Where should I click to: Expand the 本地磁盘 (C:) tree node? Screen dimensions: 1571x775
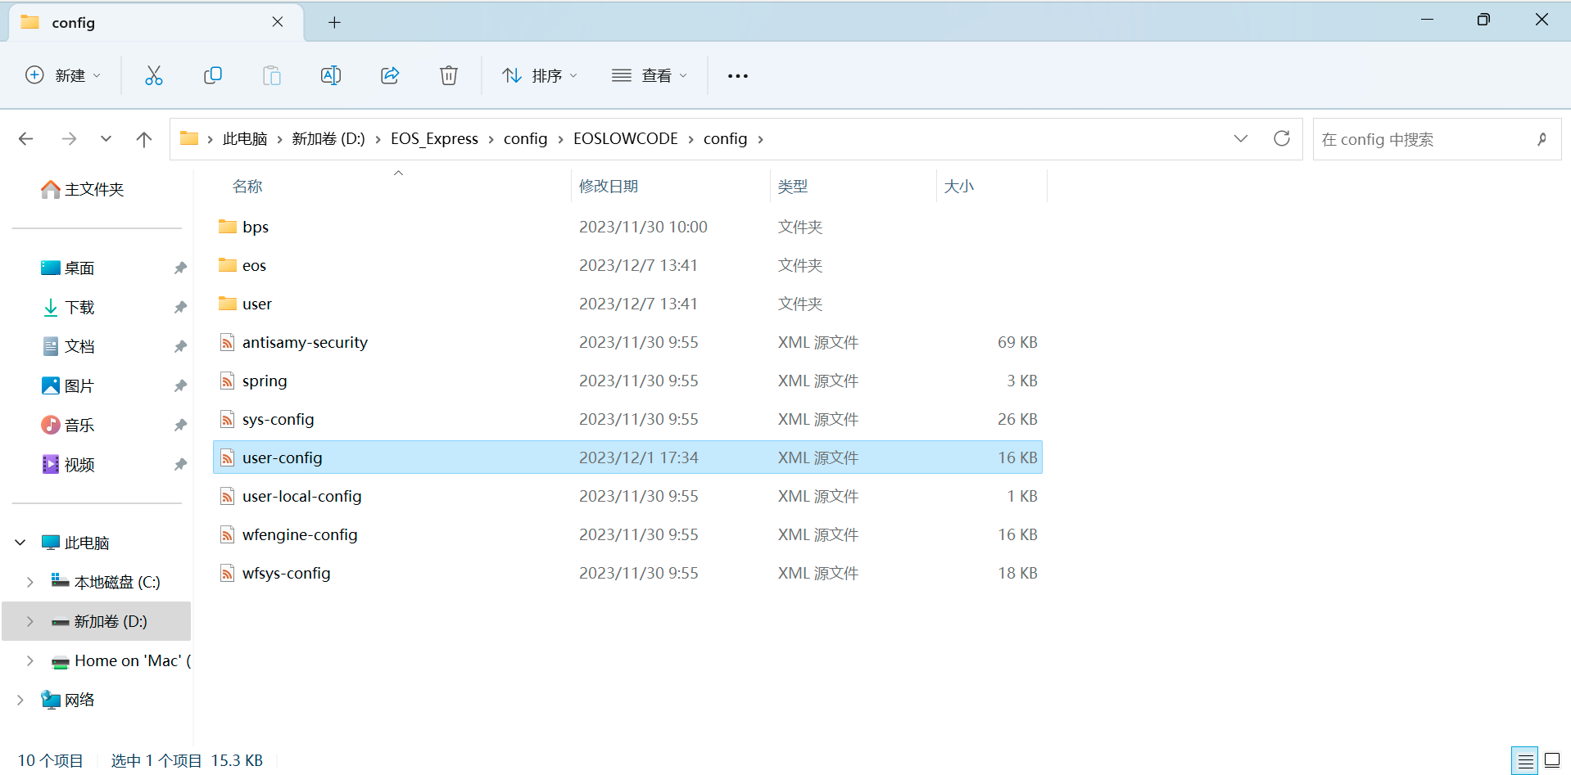click(30, 582)
